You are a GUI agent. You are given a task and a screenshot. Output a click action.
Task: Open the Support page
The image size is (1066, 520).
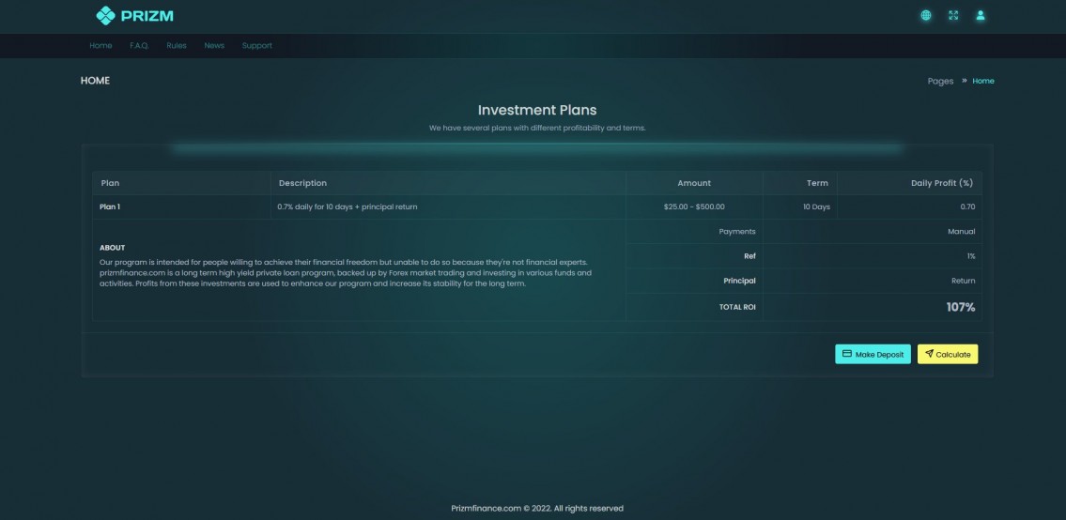[x=256, y=46]
